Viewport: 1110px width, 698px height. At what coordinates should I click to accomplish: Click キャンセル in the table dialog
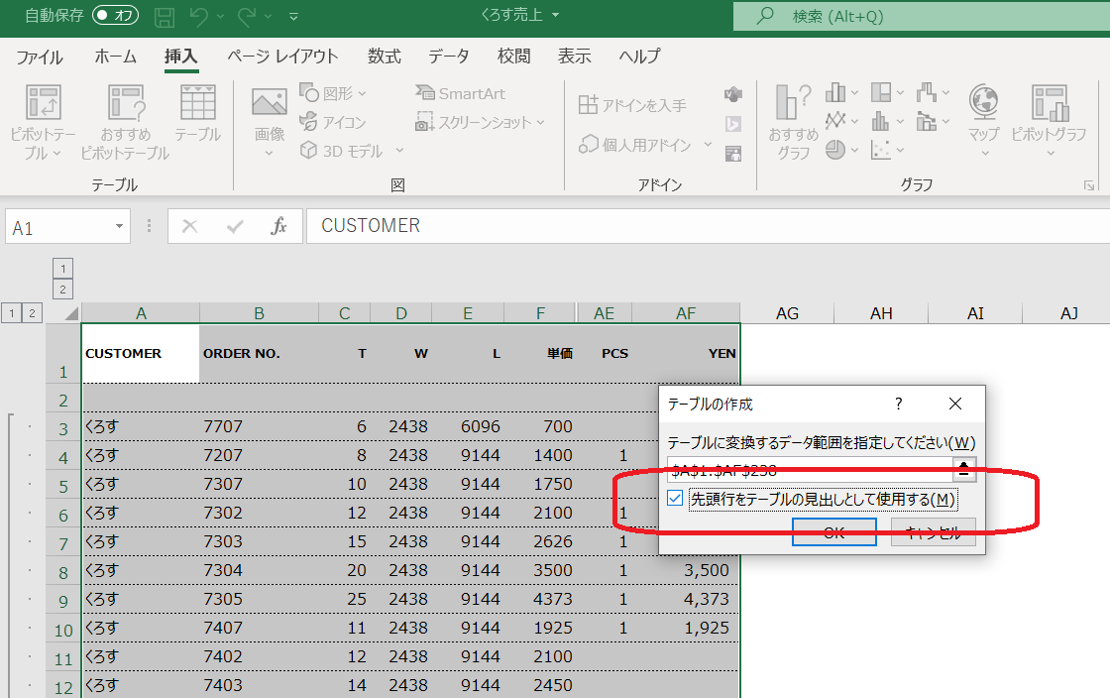[x=933, y=531]
